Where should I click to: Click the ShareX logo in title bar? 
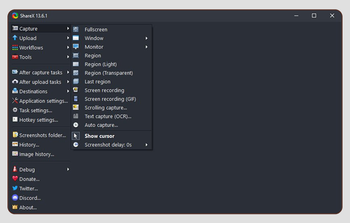click(15, 15)
